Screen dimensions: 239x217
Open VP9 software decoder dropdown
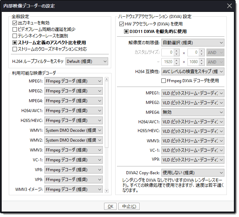(x=74, y=180)
